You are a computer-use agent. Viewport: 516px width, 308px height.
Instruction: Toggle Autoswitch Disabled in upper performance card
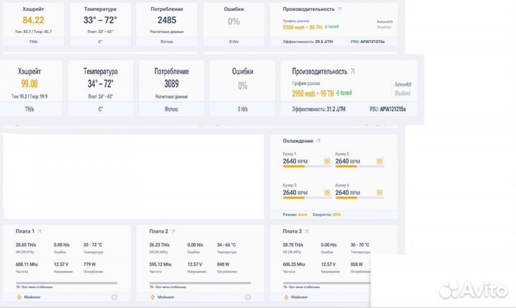(x=383, y=25)
